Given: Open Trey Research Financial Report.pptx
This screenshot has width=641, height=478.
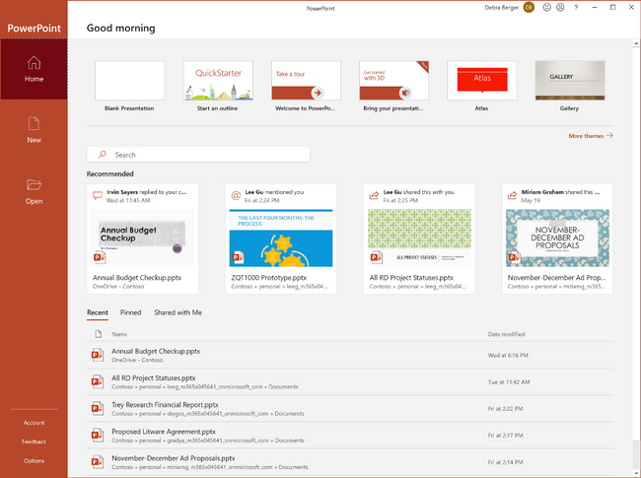Looking at the screenshot, I should click(350, 409).
